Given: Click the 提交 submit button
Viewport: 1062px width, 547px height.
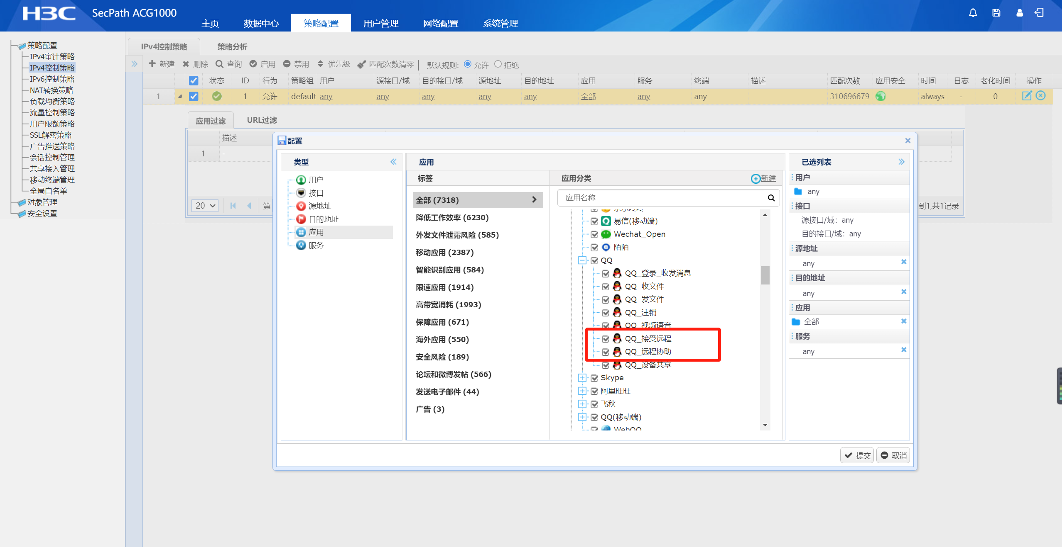Looking at the screenshot, I should (x=857, y=455).
